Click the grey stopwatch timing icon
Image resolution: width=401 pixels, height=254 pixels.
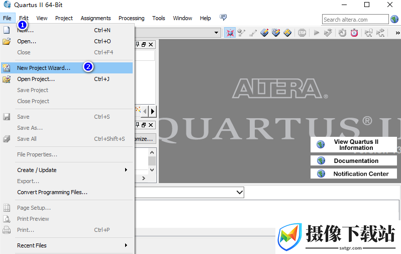point(342,33)
